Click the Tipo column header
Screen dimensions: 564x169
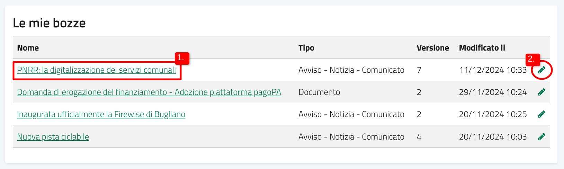point(306,48)
